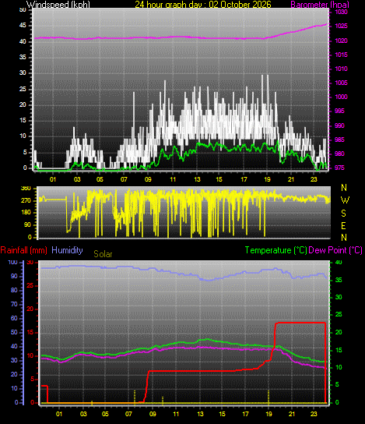Click the 1010 value on barometer axis

click(x=341, y=69)
